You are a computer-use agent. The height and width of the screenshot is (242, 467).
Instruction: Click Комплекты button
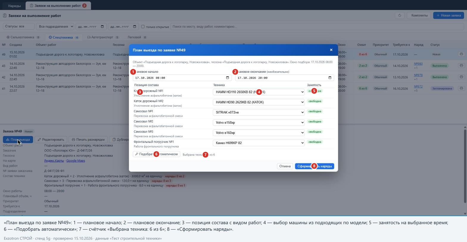(x=419, y=15)
